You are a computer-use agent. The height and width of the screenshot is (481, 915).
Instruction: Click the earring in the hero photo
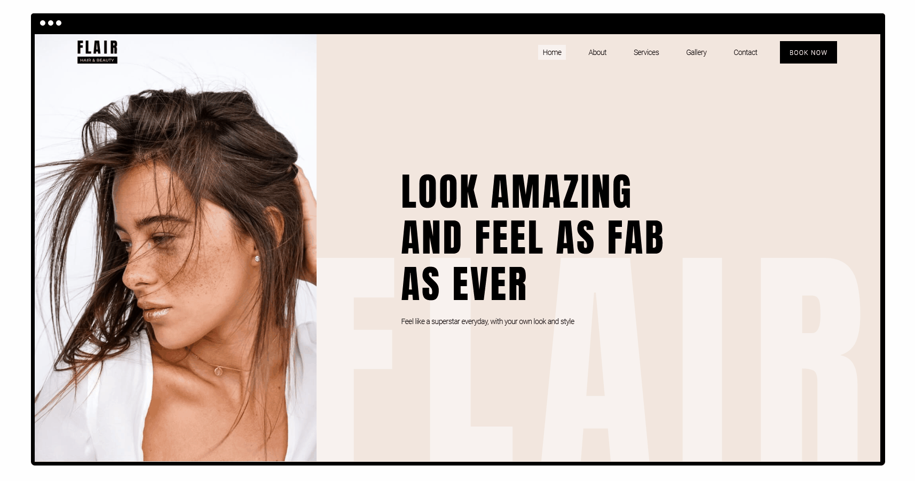257,259
